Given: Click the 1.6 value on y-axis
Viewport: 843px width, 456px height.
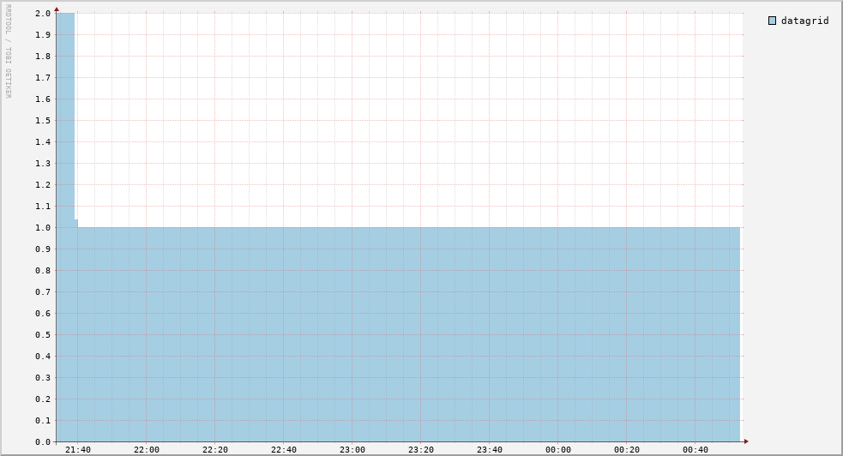Looking at the screenshot, I should 43,99.
